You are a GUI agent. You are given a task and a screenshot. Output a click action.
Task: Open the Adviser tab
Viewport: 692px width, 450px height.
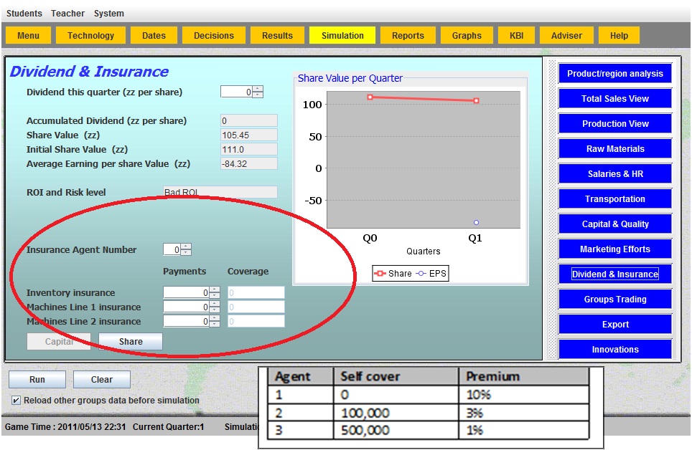pos(566,36)
